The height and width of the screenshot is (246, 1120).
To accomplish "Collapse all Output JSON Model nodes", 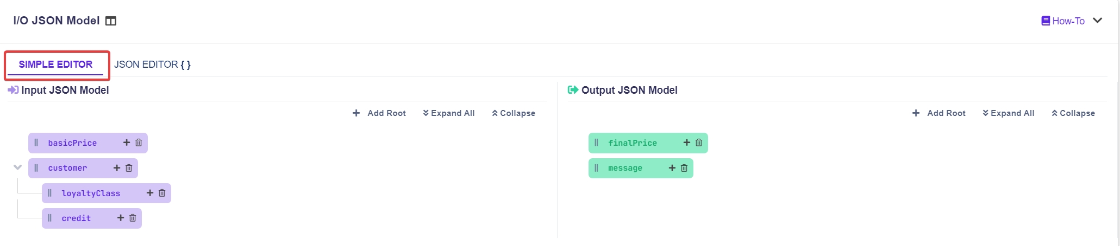I will click(x=1073, y=113).
